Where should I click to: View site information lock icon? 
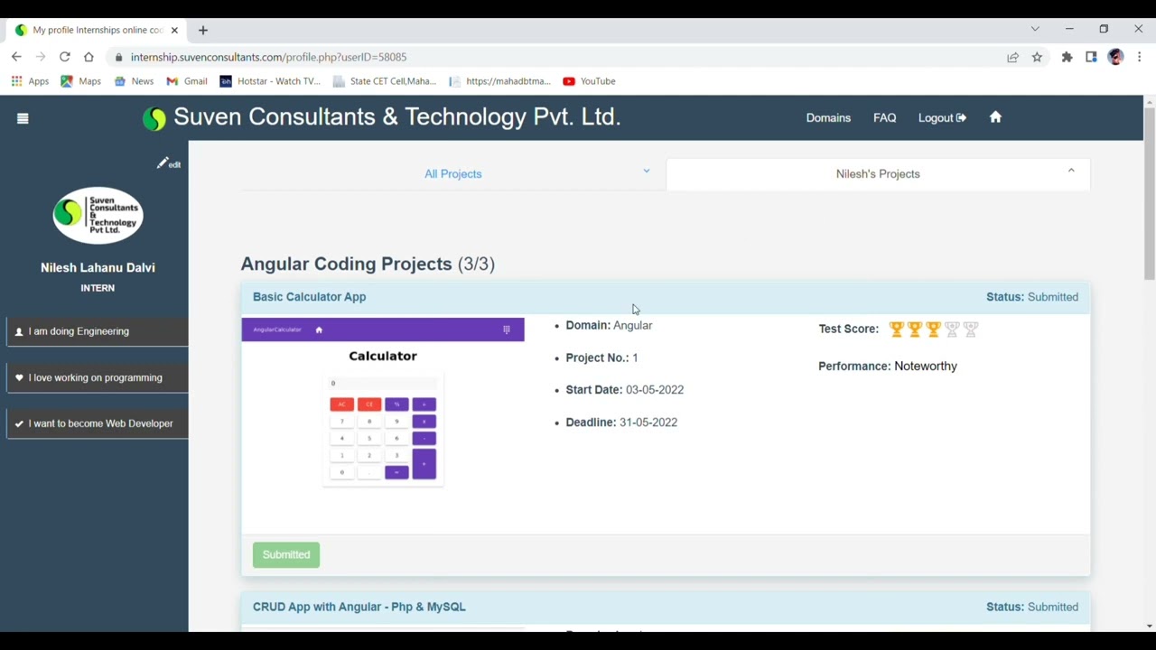tap(118, 57)
